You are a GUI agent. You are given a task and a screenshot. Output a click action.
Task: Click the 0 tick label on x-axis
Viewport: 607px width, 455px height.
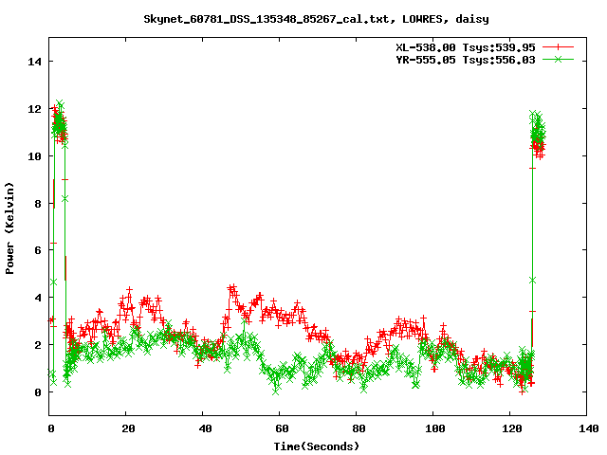50,428
